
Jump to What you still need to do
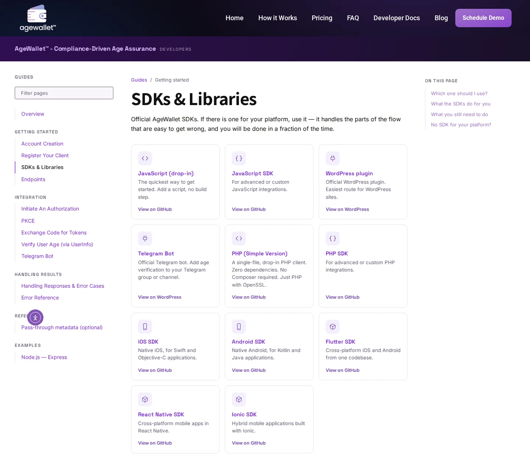point(459,114)
